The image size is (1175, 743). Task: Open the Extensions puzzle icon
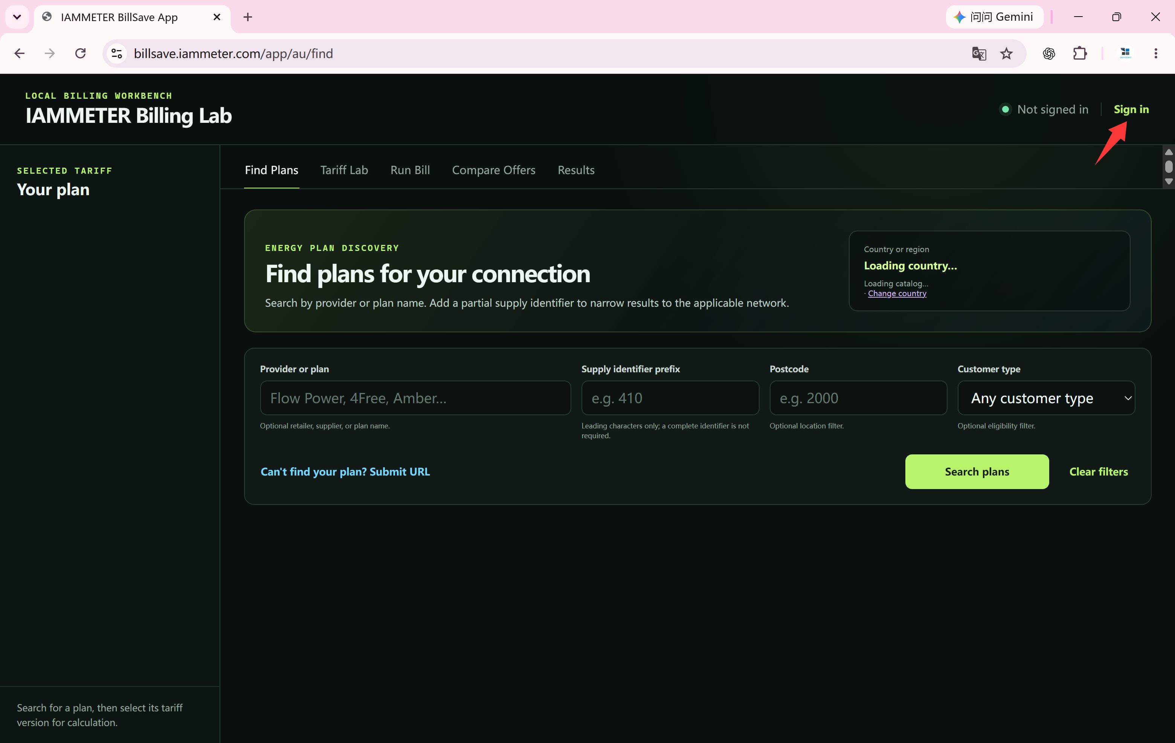(x=1080, y=53)
